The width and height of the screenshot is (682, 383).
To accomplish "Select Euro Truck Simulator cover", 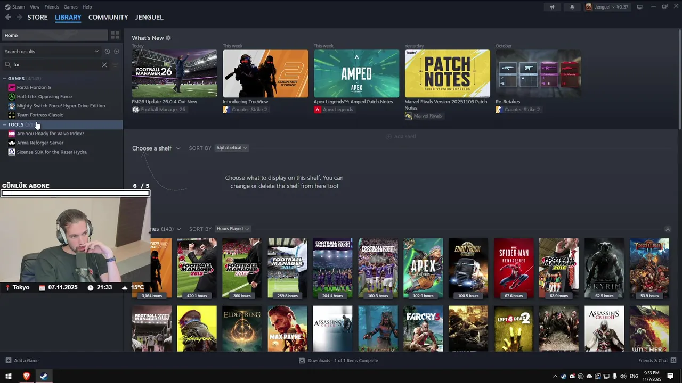I will (x=468, y=269).
